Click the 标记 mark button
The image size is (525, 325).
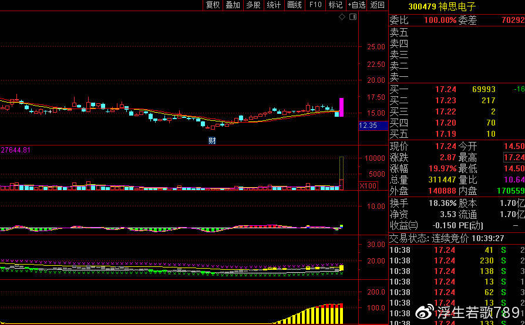(x=335, y=5)
